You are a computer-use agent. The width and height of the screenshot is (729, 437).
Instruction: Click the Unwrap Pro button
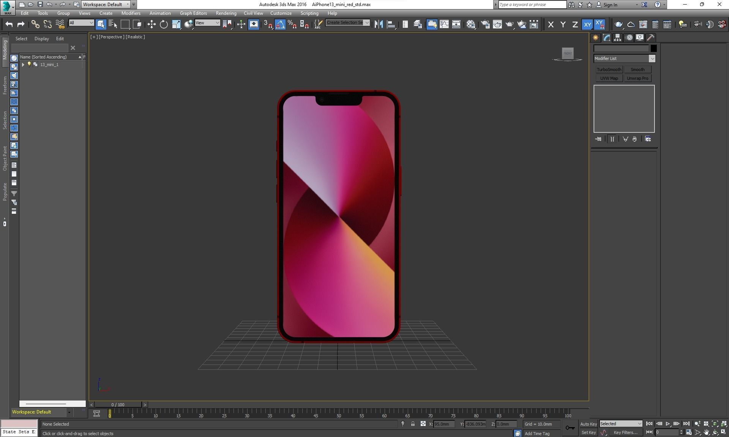637,78
